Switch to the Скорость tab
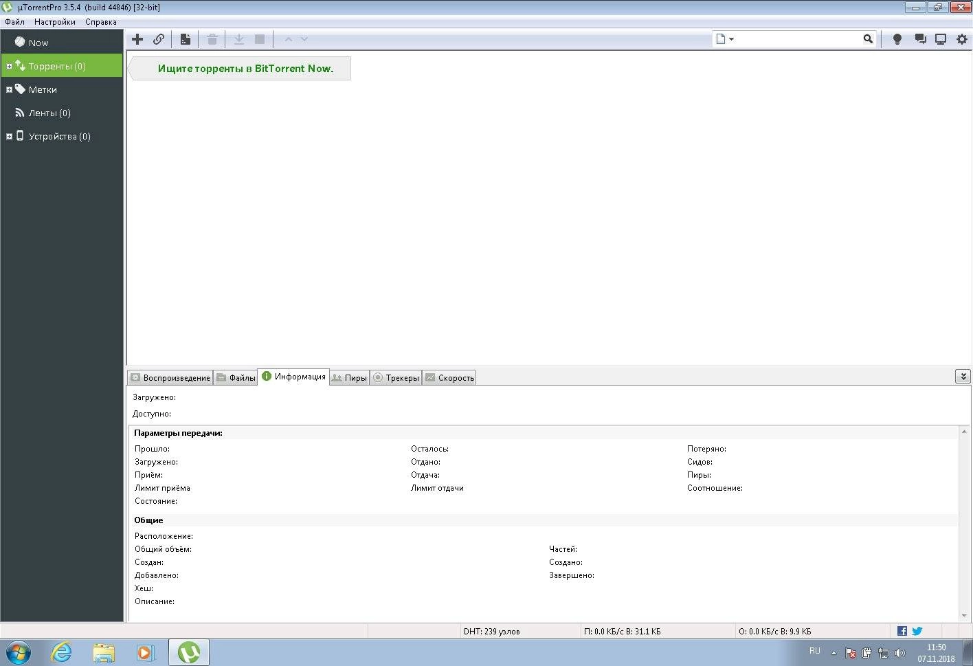 [449, 377]
